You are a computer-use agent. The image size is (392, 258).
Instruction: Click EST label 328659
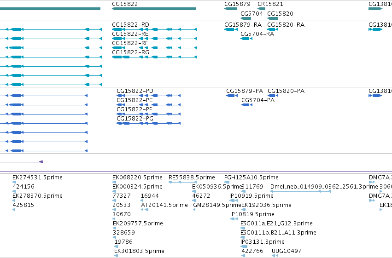(x=124, y=233)
